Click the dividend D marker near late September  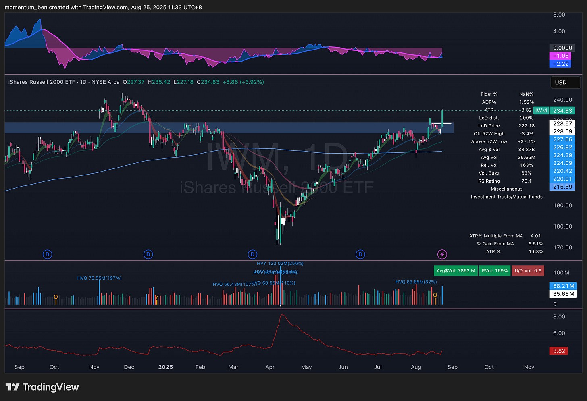(48, 254)
